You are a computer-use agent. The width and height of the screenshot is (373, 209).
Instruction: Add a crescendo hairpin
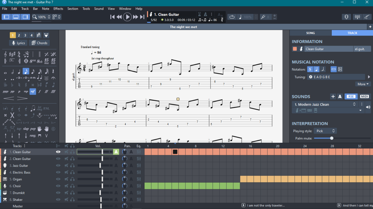pos(9,98)
